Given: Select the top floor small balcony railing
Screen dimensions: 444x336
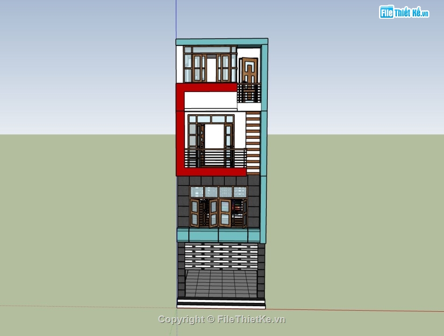Looking at the screenshot, I should click(x=249, y=93).
